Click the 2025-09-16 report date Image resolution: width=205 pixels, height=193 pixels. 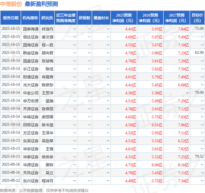[11, 165]
